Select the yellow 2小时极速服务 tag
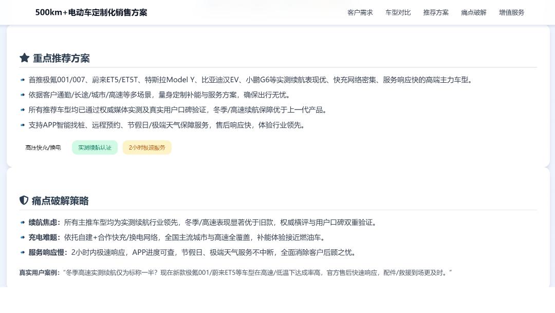The width and height of the screenshot is (555, 313). coord(147,148)
